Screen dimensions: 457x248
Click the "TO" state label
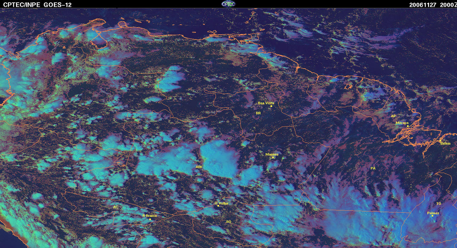click(x=439, y=203)
